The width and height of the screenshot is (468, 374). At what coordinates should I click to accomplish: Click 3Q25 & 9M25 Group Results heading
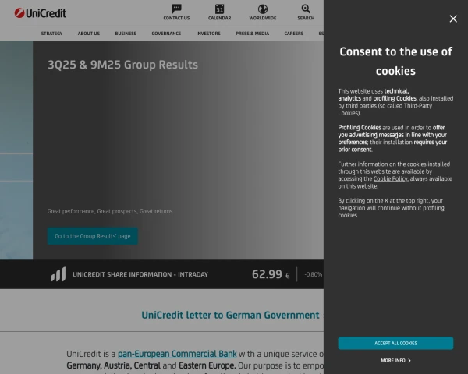pyautogui.click(x=122, y=65)
